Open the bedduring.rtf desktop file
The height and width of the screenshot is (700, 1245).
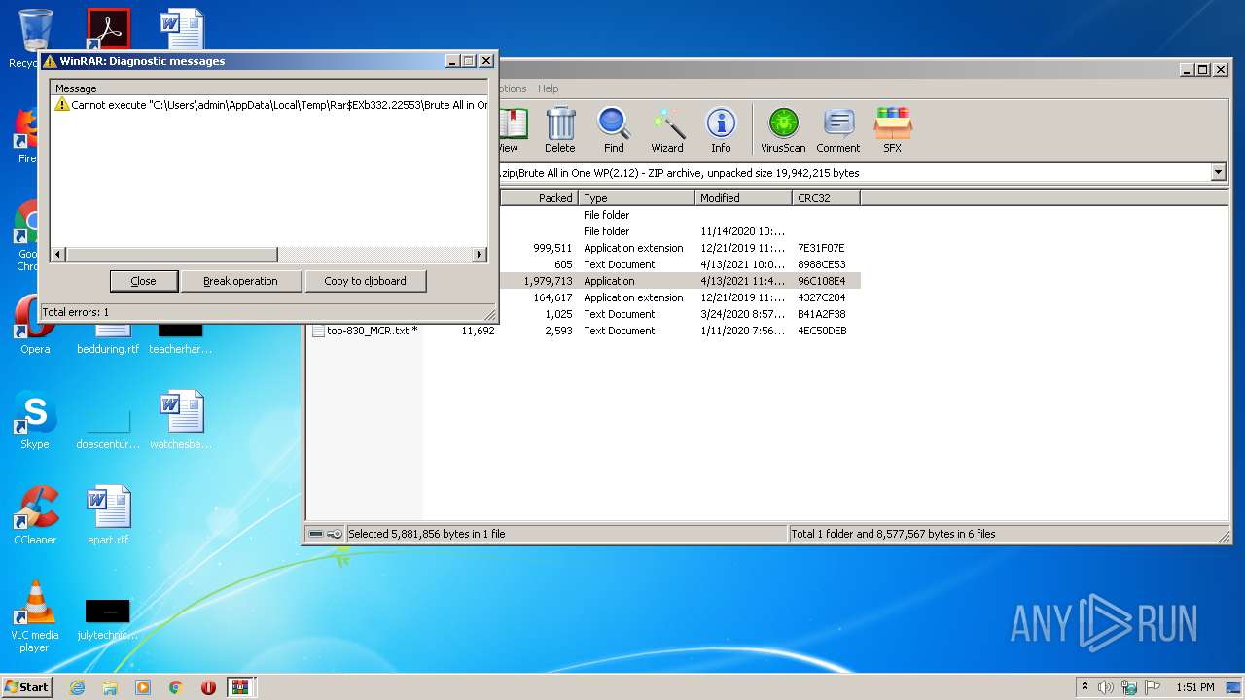[x=108, y=336]
